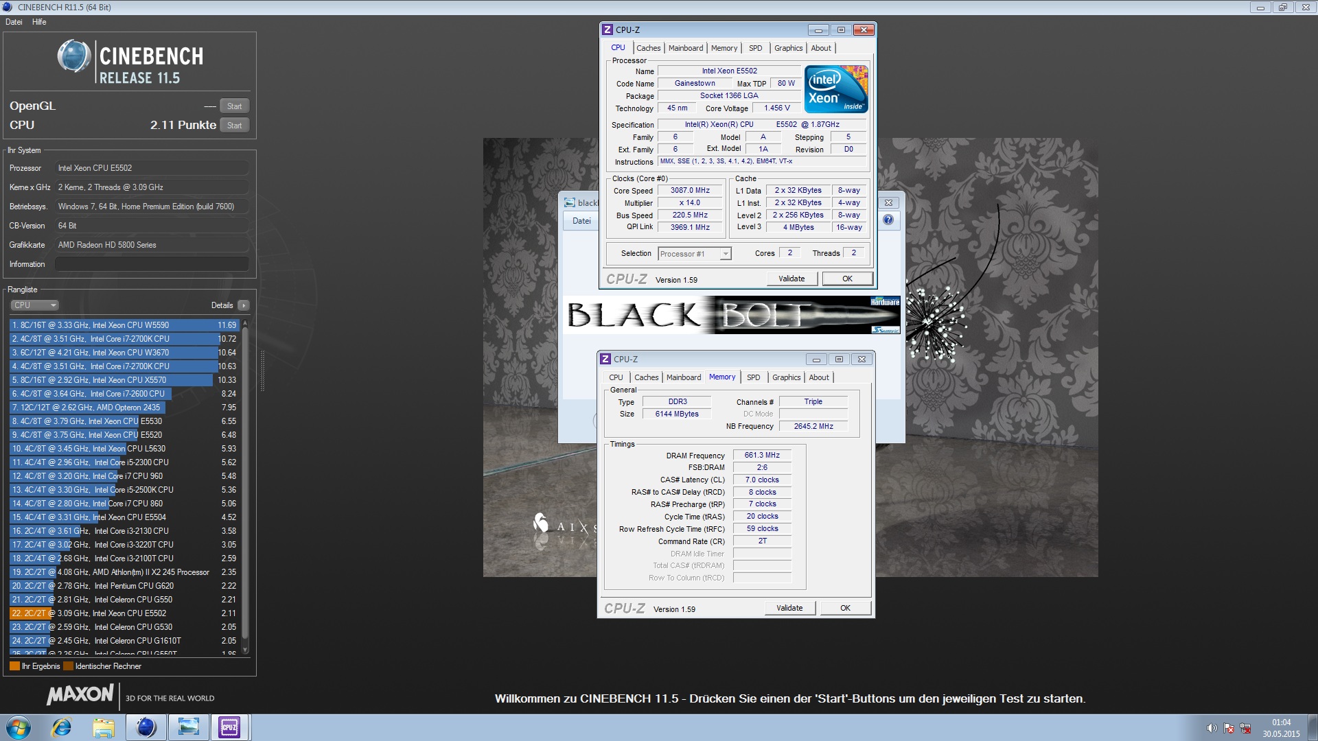This screenshot has width=1318, height=741.
Task: Click OK in upper CPU-Z window
Action: click(847, 279)
